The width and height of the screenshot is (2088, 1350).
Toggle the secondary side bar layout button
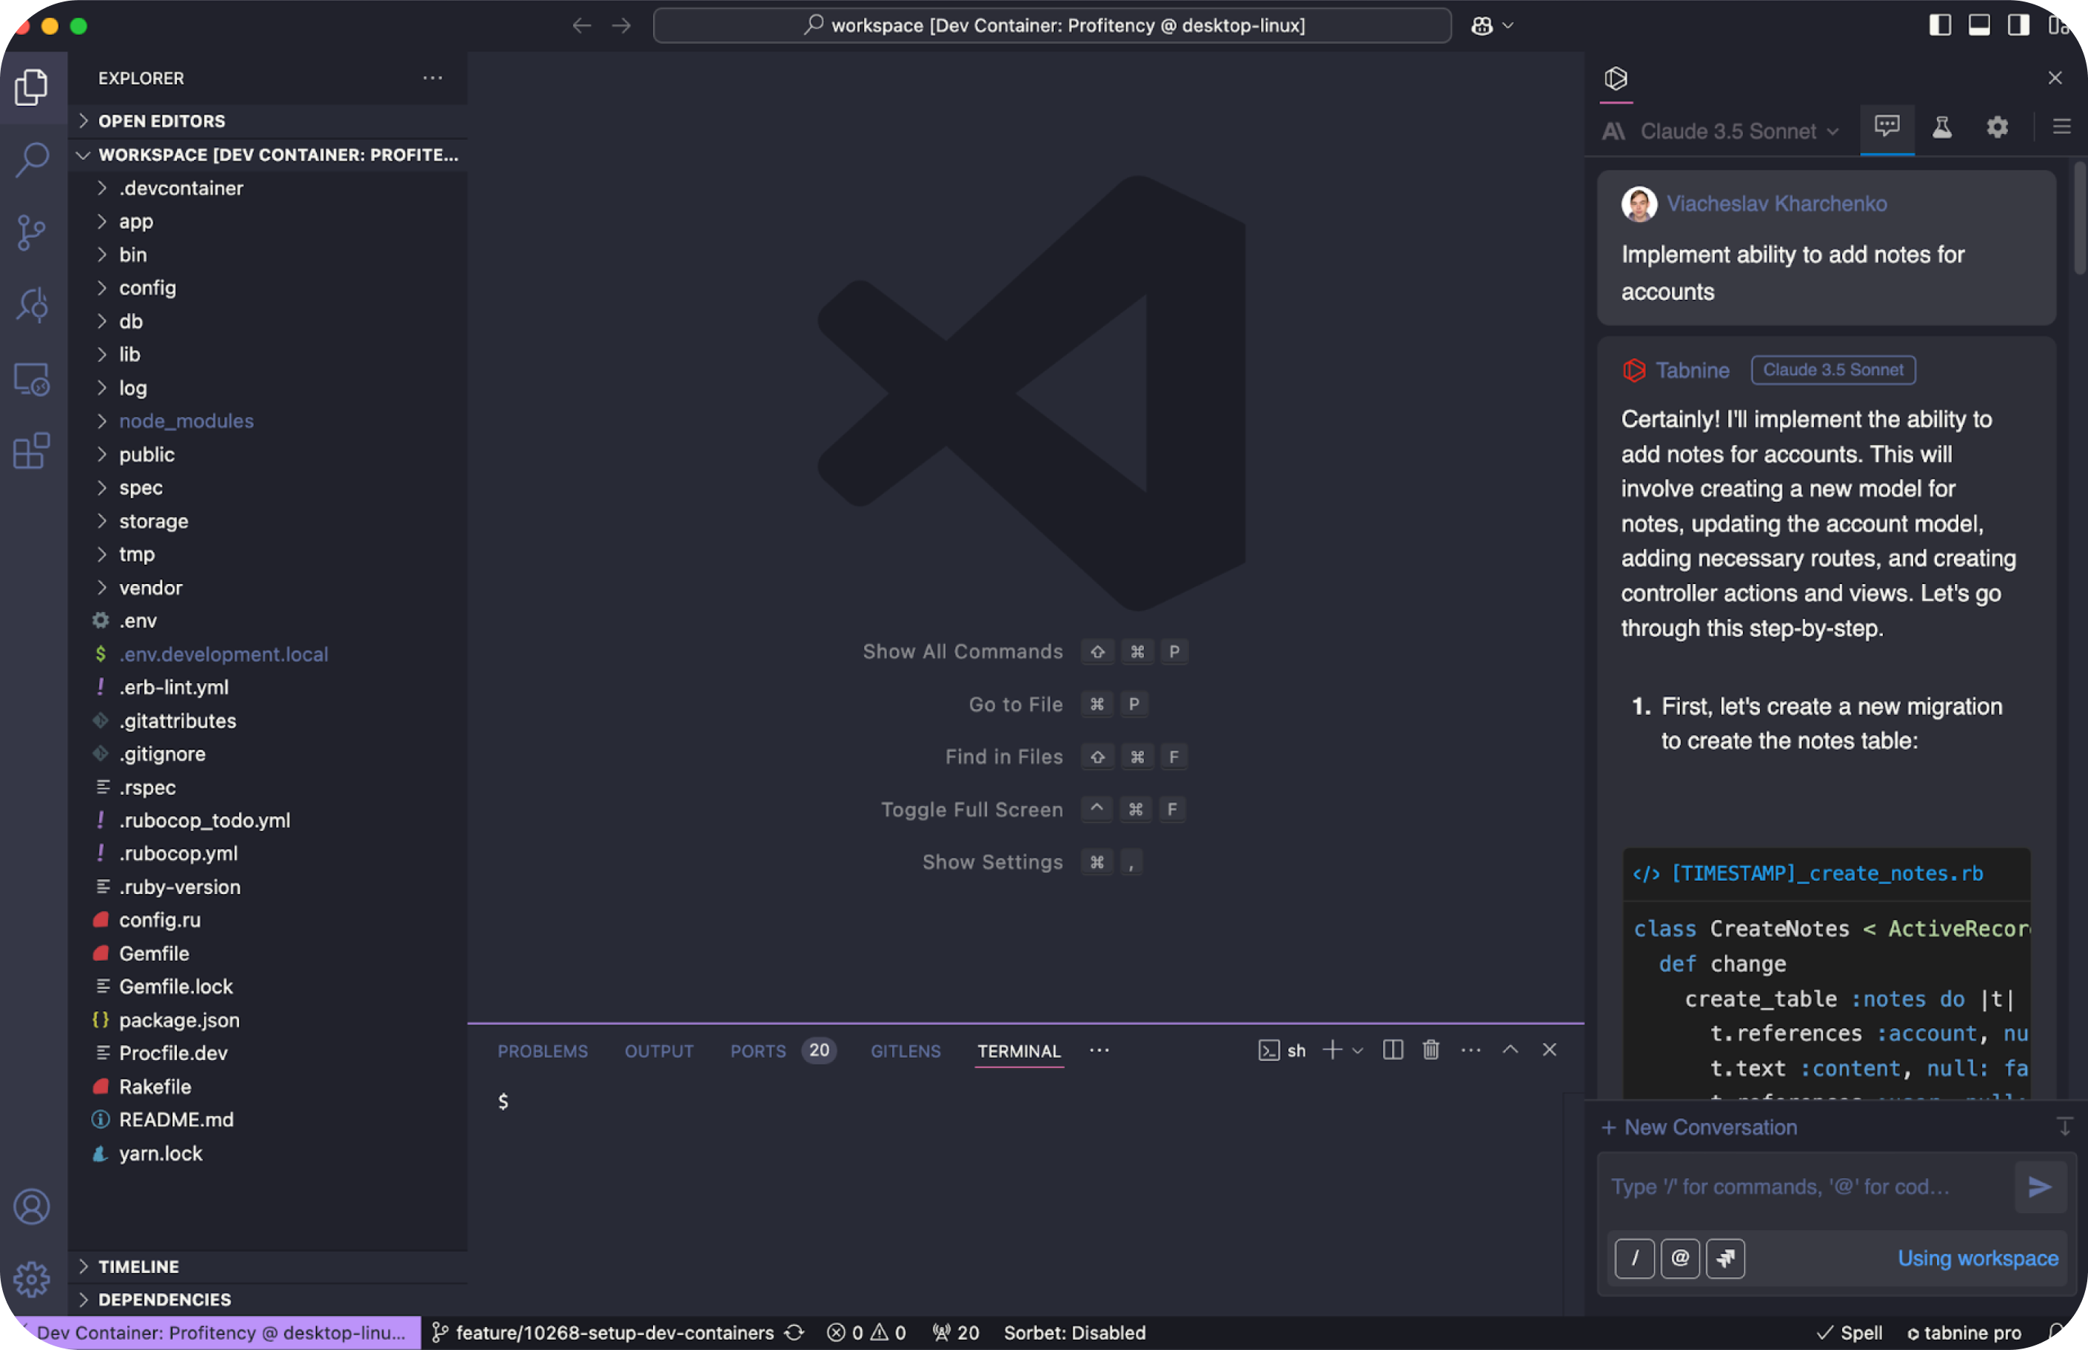click(x=2018, y=25)
